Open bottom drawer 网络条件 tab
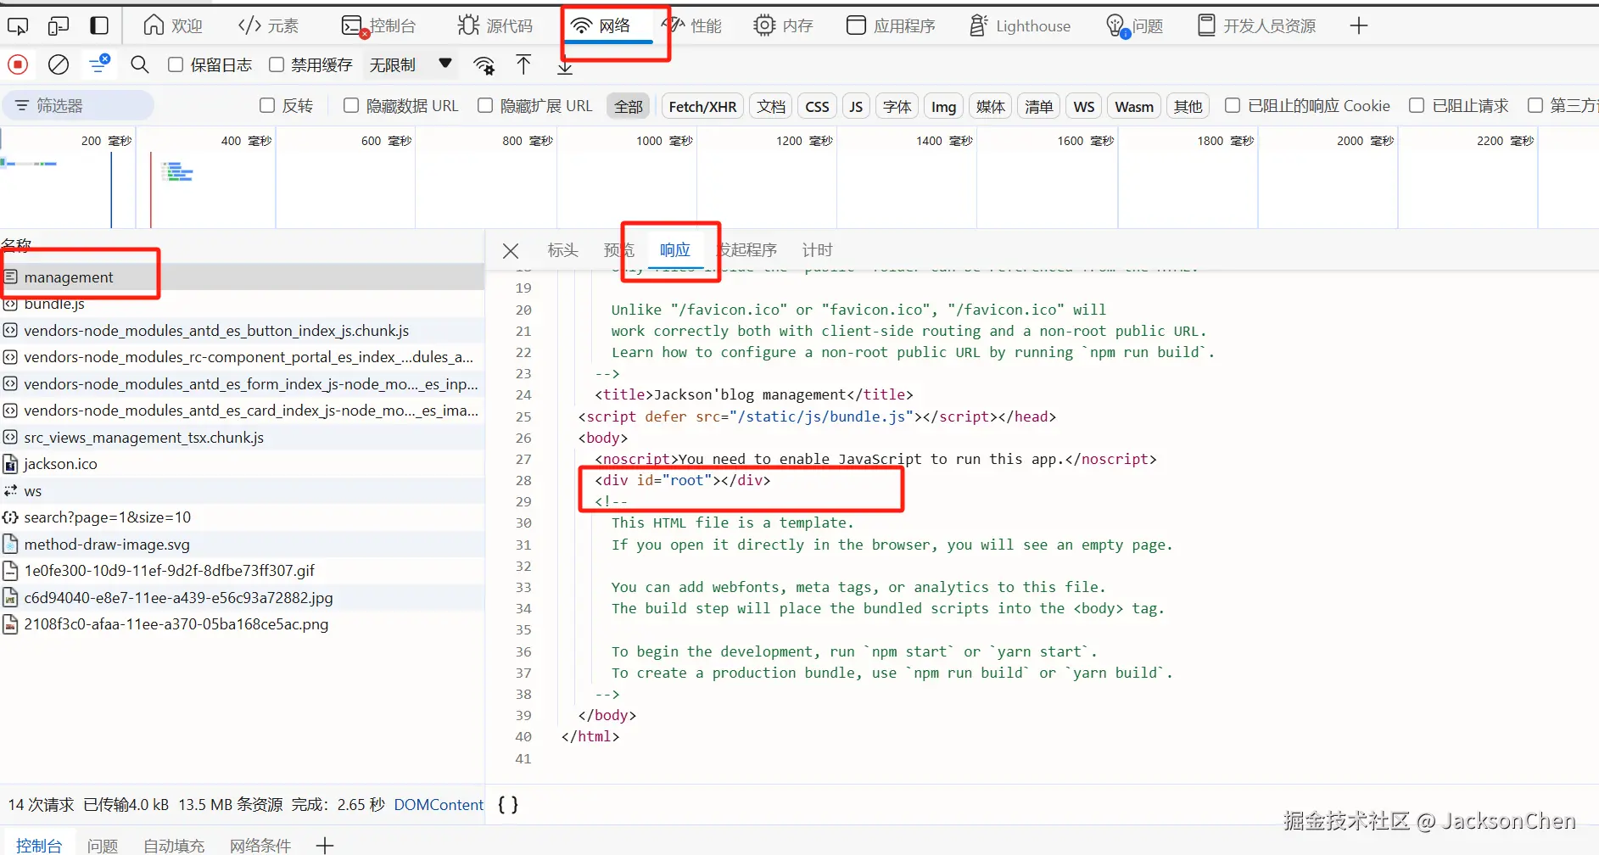Image resolution: width=1599 pixels, height=855 pixels. pyautogui.click(x=260, y=845)
